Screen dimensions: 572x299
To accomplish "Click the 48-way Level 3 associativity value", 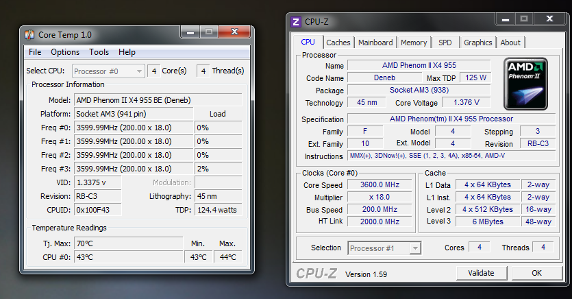I will [538, 222].
